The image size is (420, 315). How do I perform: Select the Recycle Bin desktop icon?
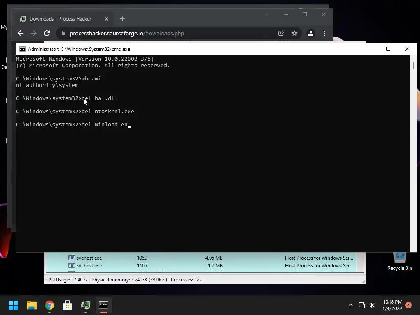click(x=399, y=262)
